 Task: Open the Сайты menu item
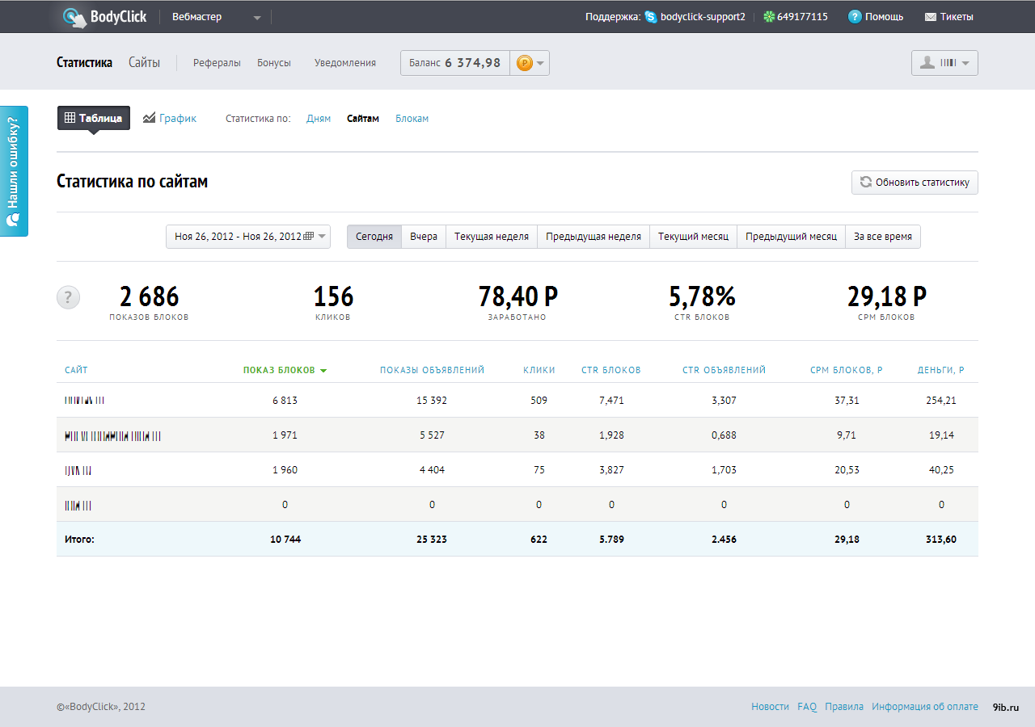[x=144, y=63]
